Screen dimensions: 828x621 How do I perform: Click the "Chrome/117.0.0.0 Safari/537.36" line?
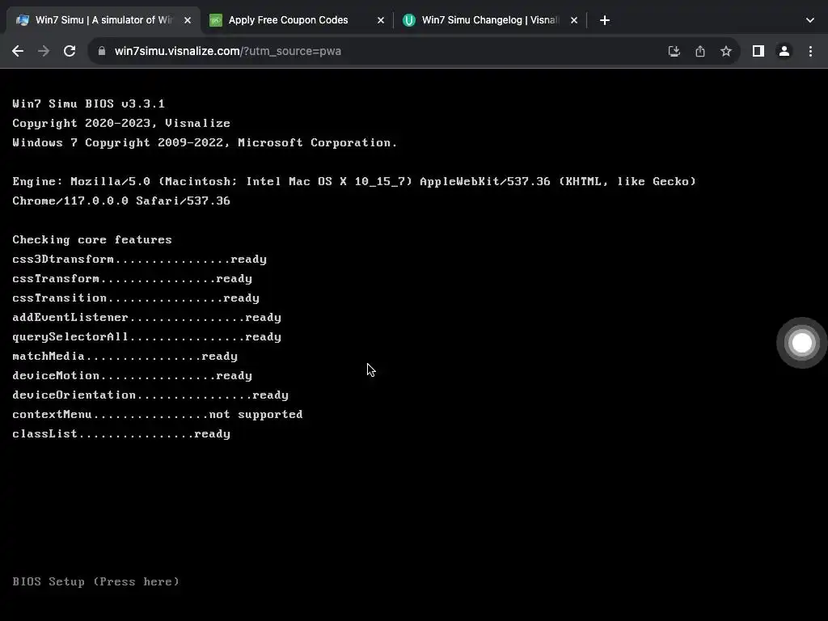pyautogui.click(x=121, y=201)
